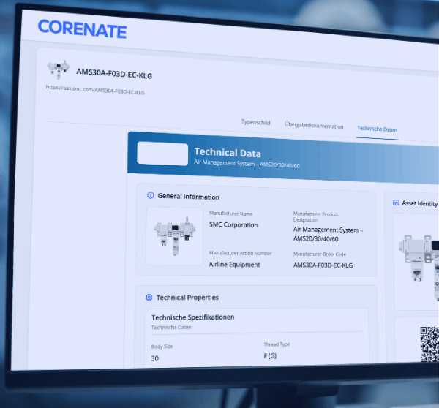
Task: Click the SMC Corporation manufacturer name value
Action: pyautogui.click(x=233, y=224)
